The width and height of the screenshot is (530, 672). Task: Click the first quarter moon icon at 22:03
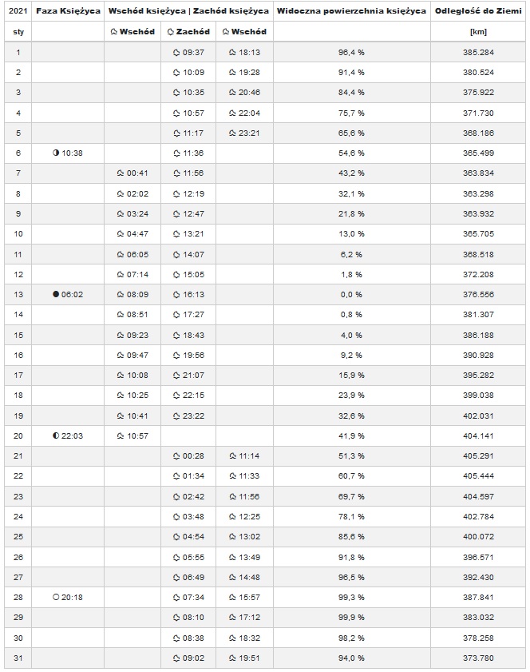56,435
